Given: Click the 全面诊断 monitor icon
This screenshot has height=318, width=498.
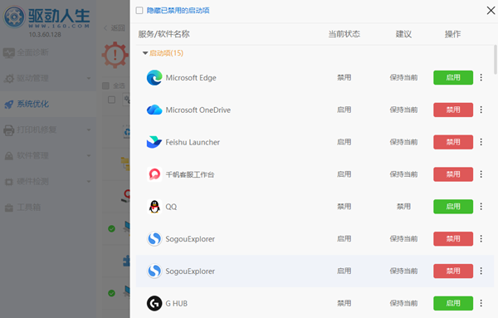Looking at the screenshot, I should pyautogui.click(x=9, y=53).
